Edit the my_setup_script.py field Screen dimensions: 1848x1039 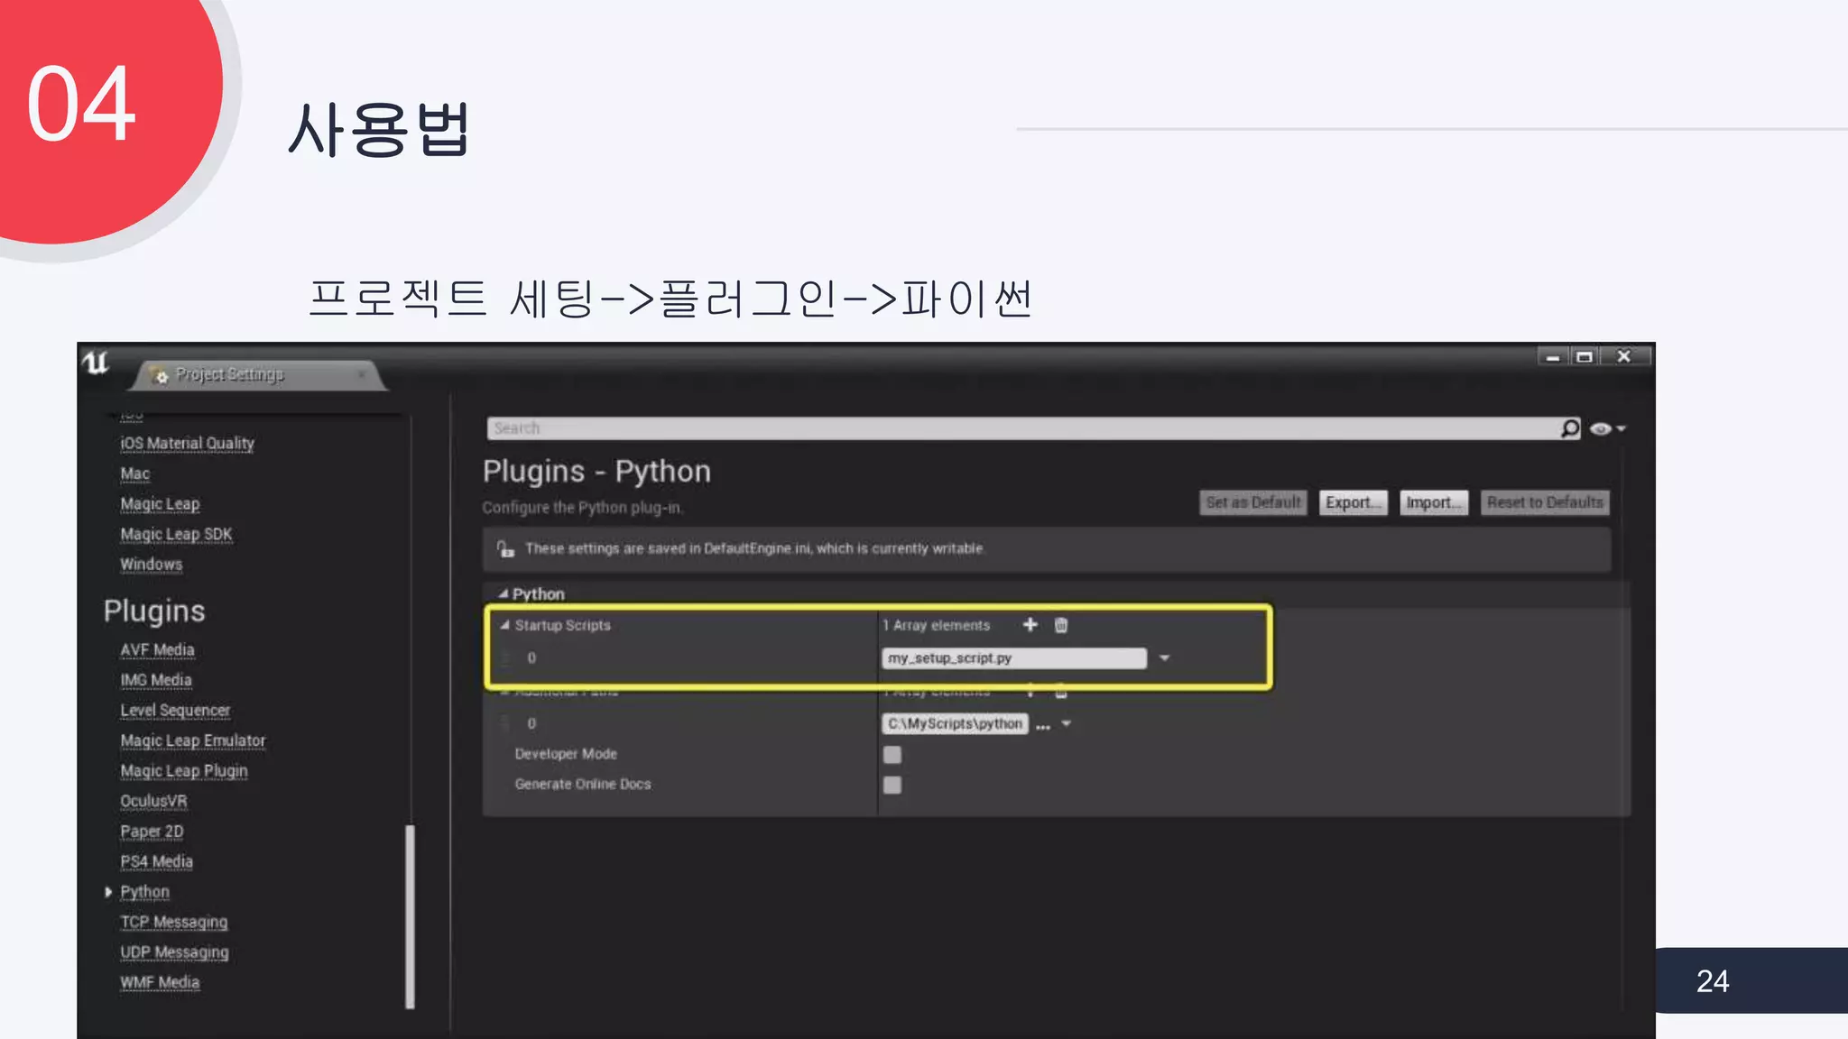point(1014,658)
